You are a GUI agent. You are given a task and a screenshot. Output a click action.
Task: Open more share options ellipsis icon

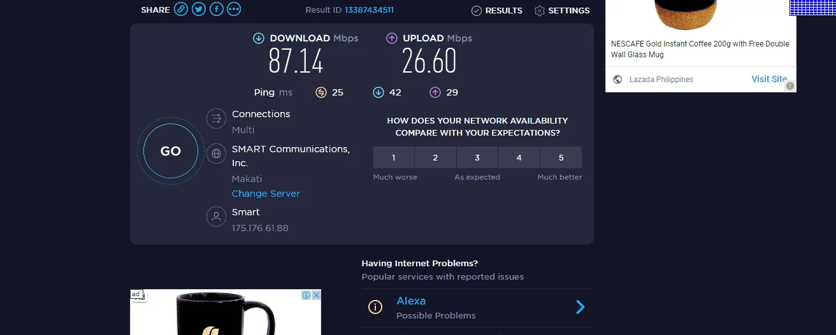coord(234,10)
